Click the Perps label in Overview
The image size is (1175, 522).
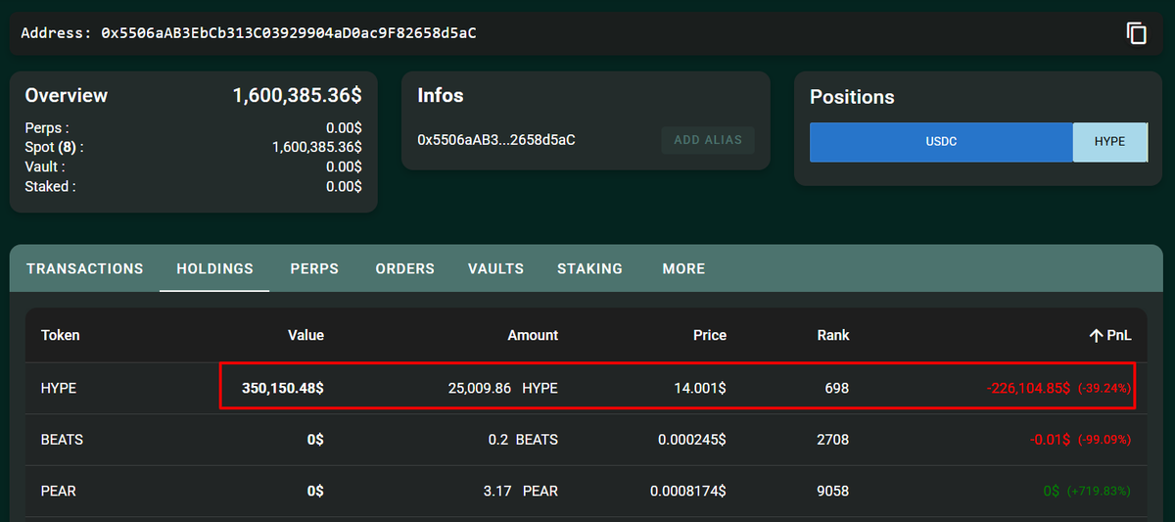[47, 127]
